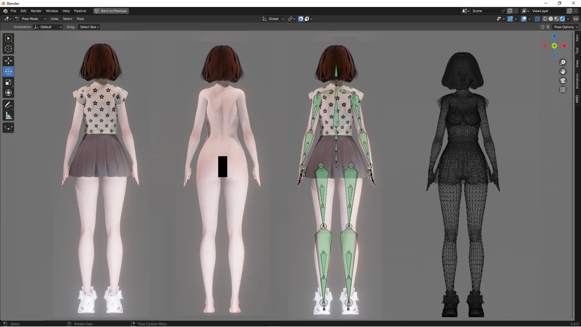Open the Edit menu
The image size is (581, 327).
tap(23, 11)
